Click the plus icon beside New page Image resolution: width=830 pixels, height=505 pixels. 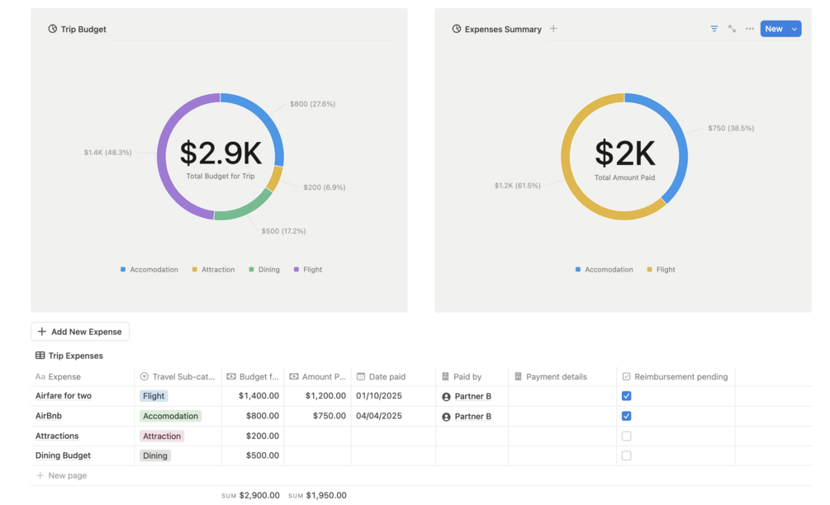click(40, 475)
